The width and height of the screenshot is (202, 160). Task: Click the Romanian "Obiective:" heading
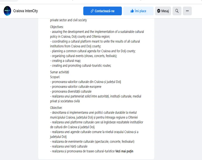pos(56,108)
